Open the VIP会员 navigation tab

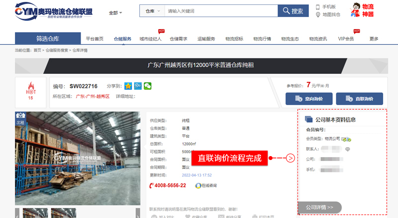pyautogui.click(x=346, y=39)
